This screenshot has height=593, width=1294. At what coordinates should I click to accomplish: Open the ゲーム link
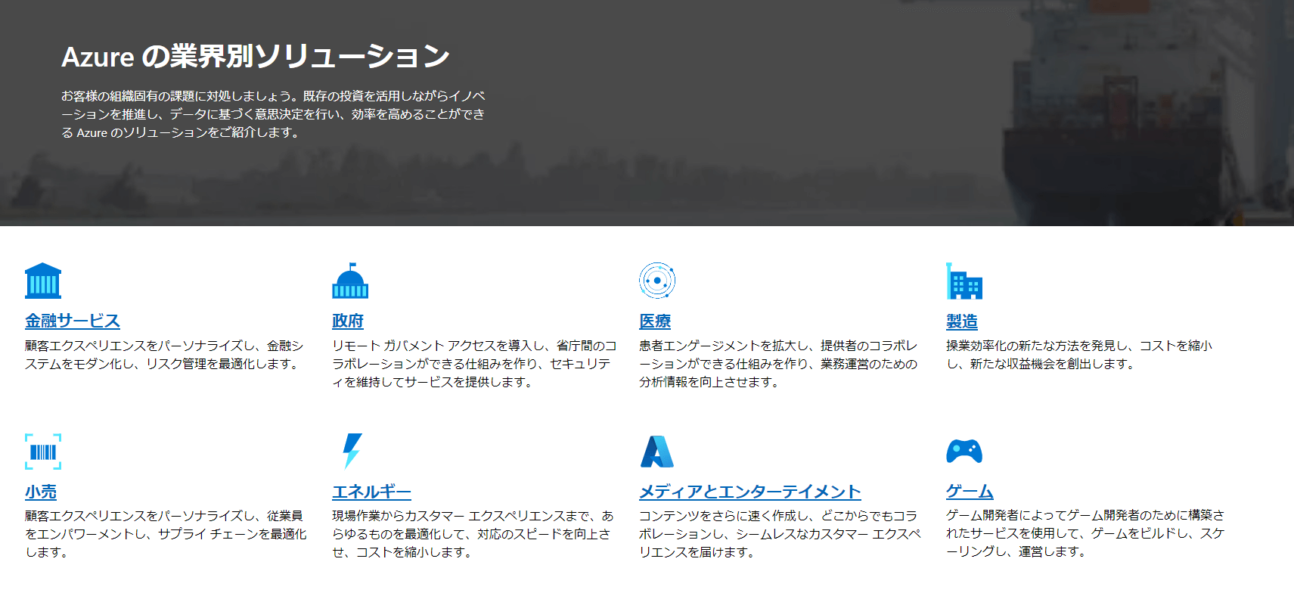[x=970, y=492]
